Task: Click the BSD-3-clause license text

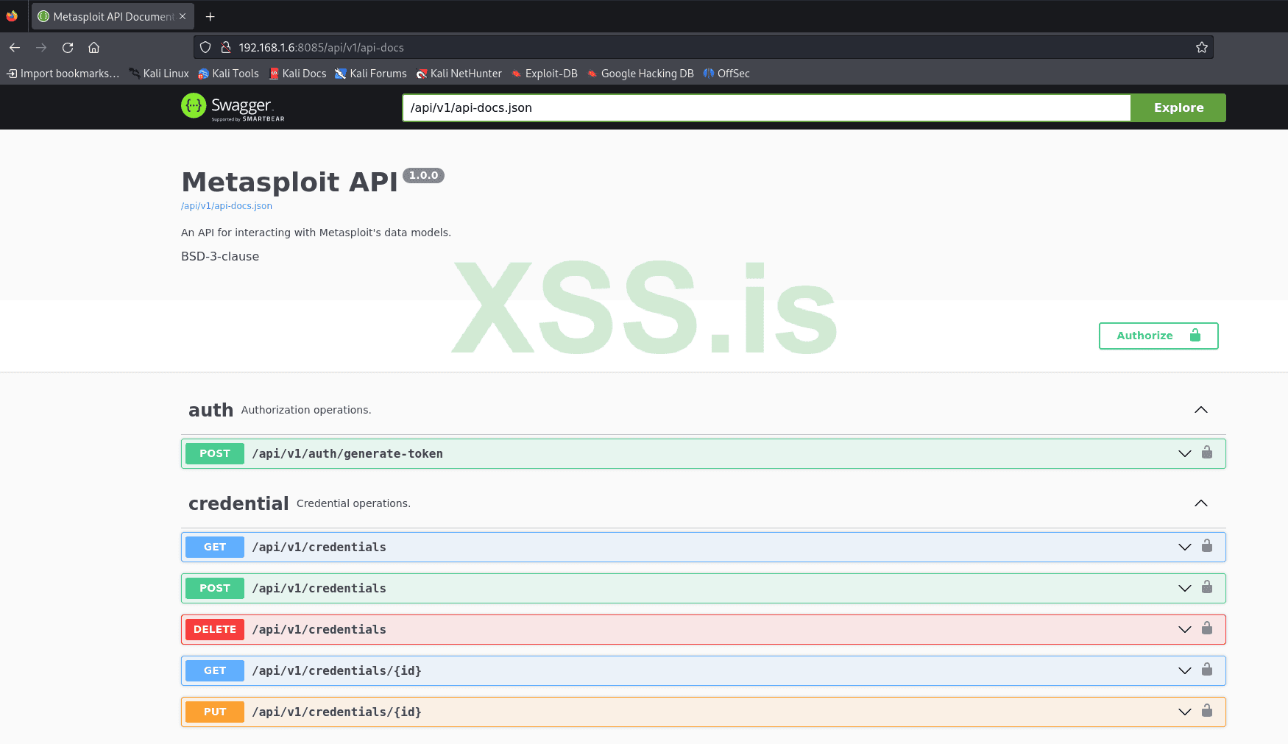Action: coord(220,257)
